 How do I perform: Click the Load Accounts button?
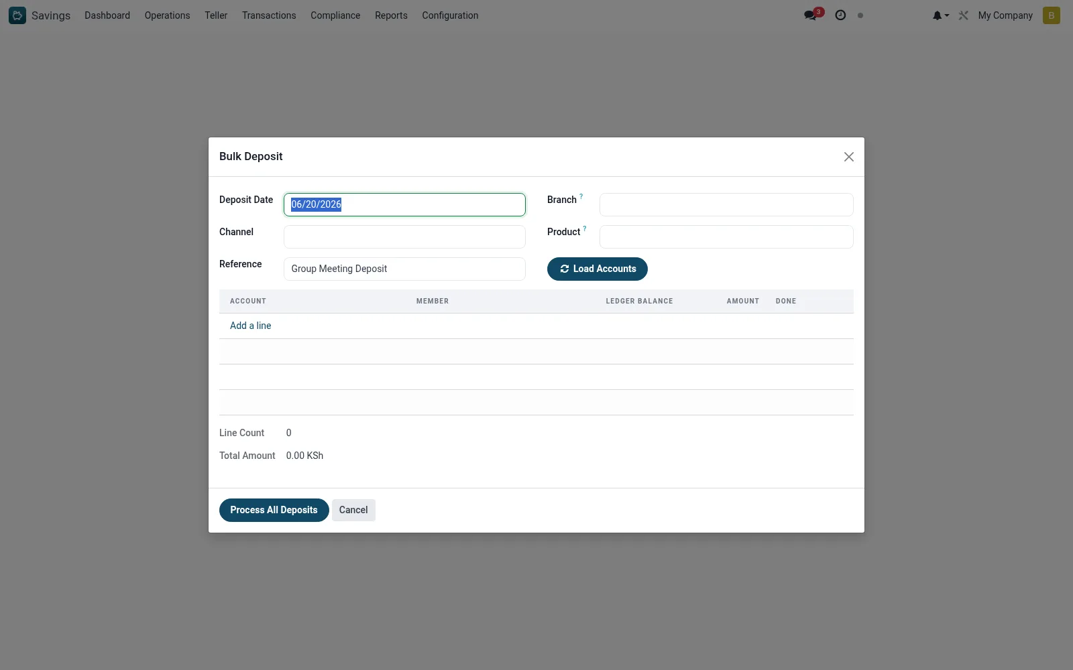(598, 269)
